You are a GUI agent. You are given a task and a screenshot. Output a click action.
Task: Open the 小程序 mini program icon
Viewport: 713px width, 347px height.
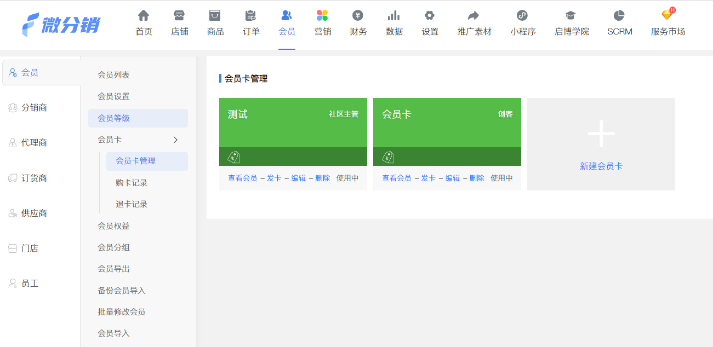click(x=522, y=15)
